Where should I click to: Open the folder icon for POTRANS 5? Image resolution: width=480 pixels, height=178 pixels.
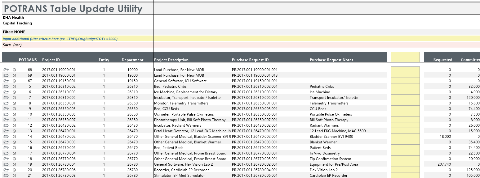6,87
